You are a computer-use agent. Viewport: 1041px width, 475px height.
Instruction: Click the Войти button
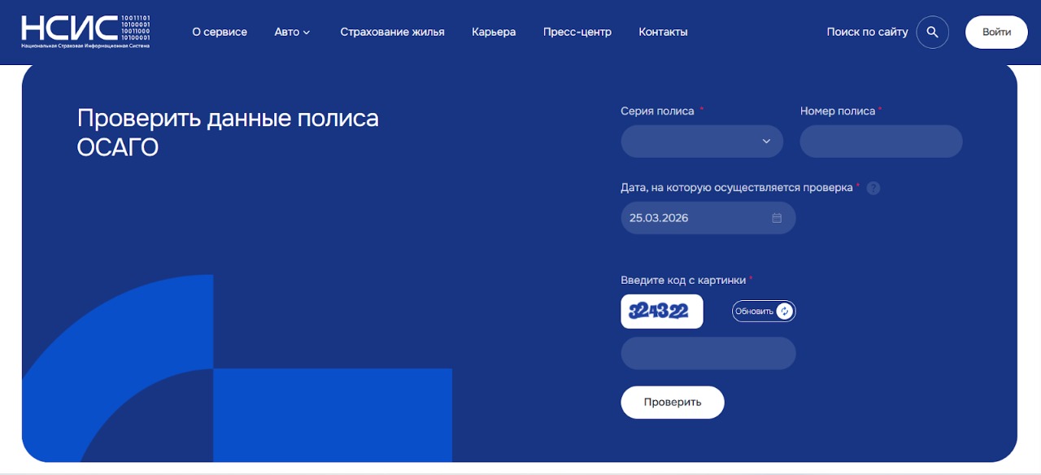tap(995, 32)
